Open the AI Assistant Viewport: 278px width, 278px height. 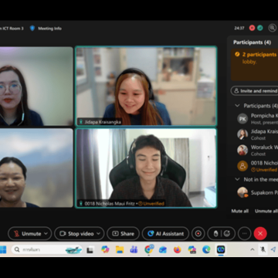tap(165, 233)
